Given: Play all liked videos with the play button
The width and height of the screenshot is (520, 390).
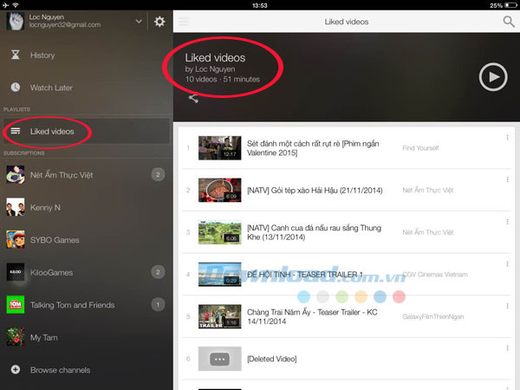Looking at the screenshot, I should [x=493, y=77].
